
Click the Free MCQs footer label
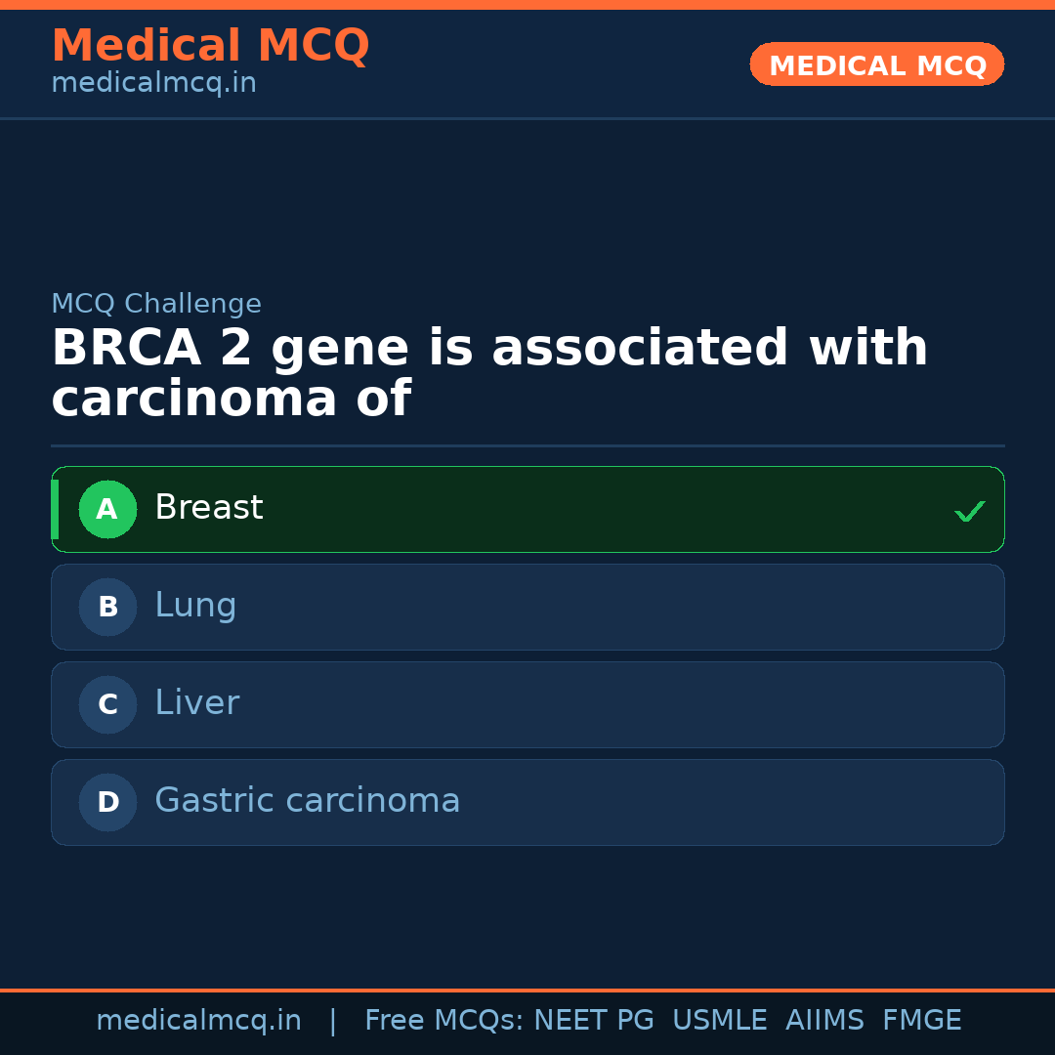pyautogui.click(x=443, y=1021)
